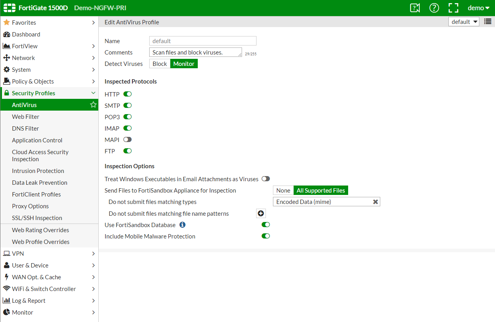495x322 pixels.
Task: Expand the Log & Report chevron
Action: pyautogui.click(x=93, y=300)
